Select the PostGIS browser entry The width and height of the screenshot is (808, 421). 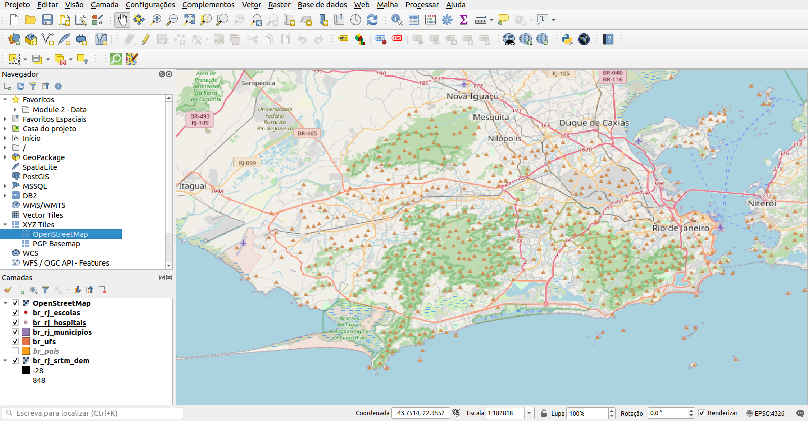coord(36,177)
